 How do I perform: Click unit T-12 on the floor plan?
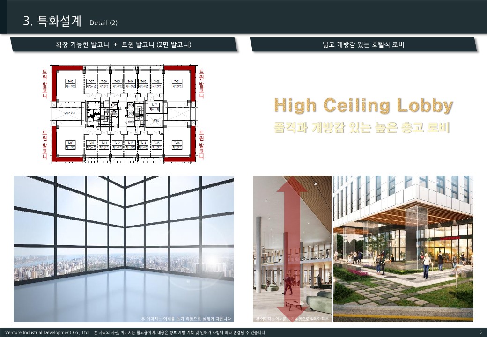click(117, 145)
